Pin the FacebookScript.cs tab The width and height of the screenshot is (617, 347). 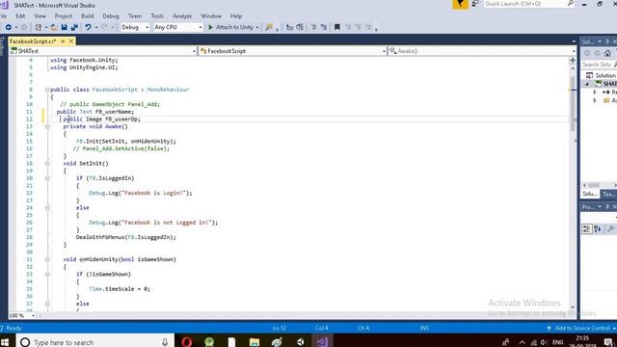click(x=63, y=40)
